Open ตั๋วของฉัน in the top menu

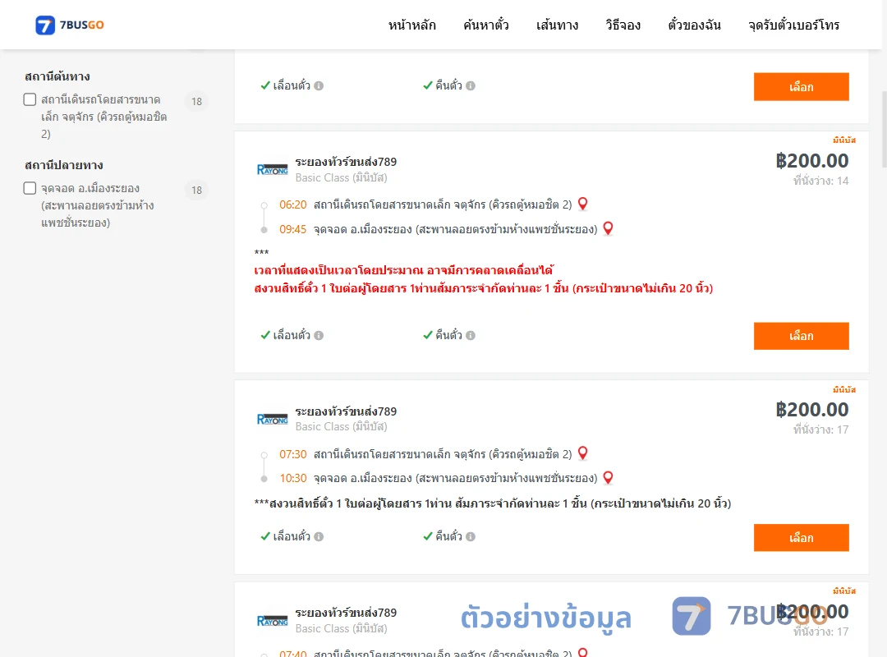694,25
